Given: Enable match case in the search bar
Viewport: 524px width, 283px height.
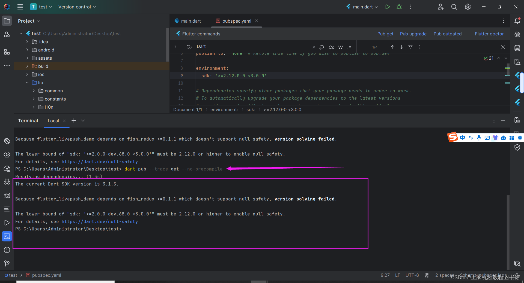Looking at the screenshot, I should coord(331,47).
